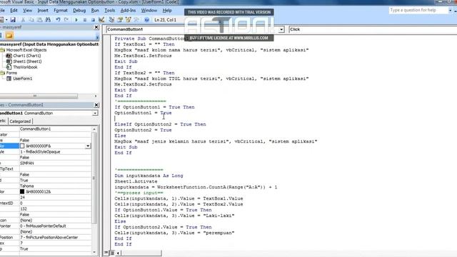Viewport: 457px width, 257px height.
Task: Close the Properties pane
Action: click(x=96, y=105)
